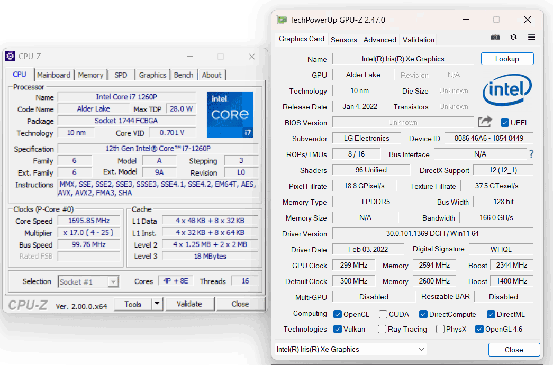Take a GPU-Z screenshot with camera icon

(x=495, y=37)
